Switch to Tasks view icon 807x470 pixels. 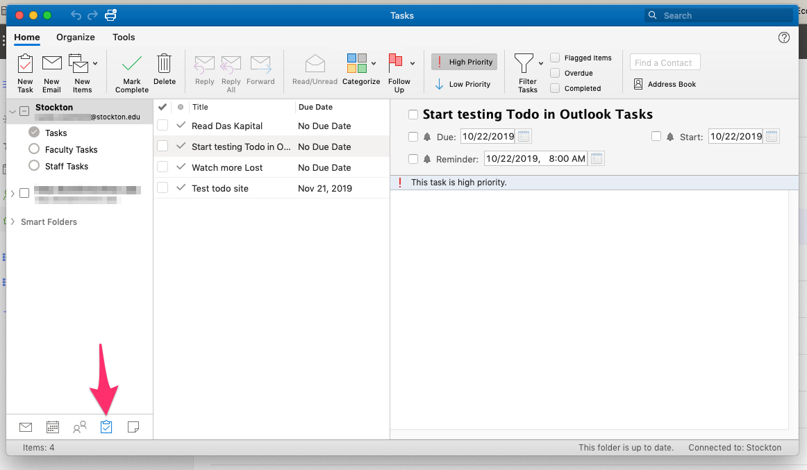click(106, 427)
